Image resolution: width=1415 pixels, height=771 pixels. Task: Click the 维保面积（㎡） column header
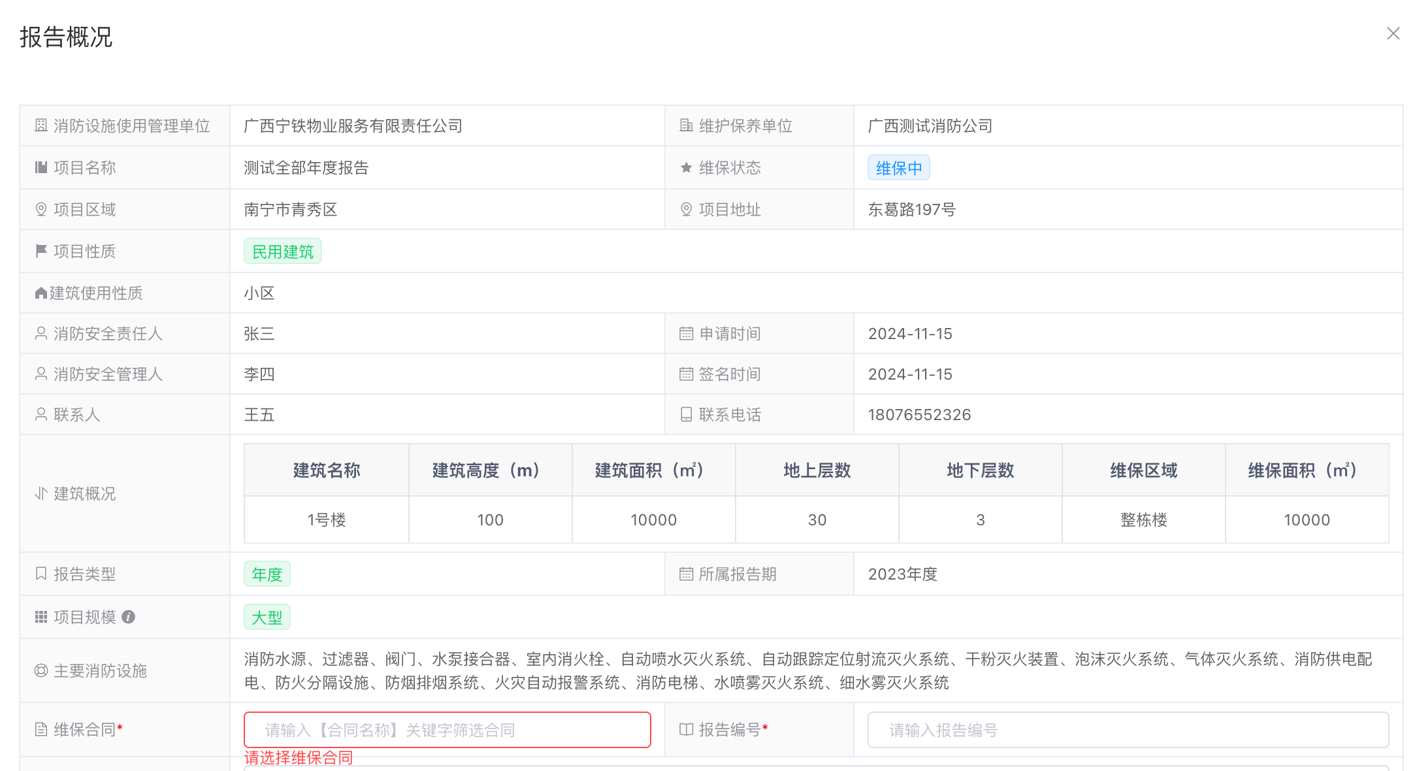[1307, 470]
